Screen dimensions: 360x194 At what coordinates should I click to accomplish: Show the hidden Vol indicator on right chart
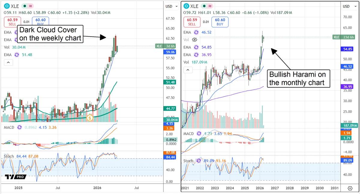point(194,40)
